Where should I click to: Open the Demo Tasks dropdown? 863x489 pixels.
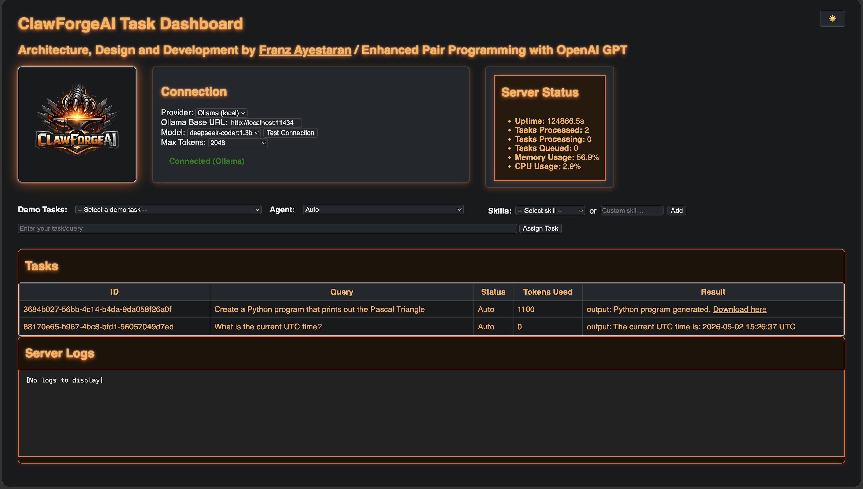pyautogui.click(x=168, y=210)
